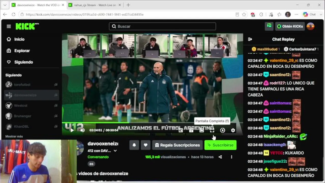Viewport: 325px width, 183px height.
Task: Click the 'es' language tag
Action: [x=91, y=164]
